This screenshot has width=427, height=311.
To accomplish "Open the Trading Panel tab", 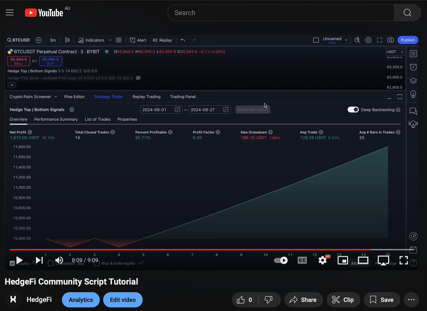I will point(183,97).
